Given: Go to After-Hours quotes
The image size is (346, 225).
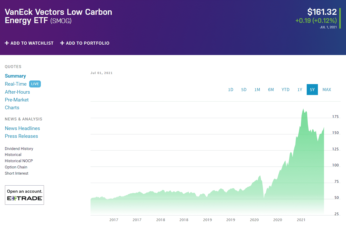Looking at the screenshot, I should [x=17, y=92].
